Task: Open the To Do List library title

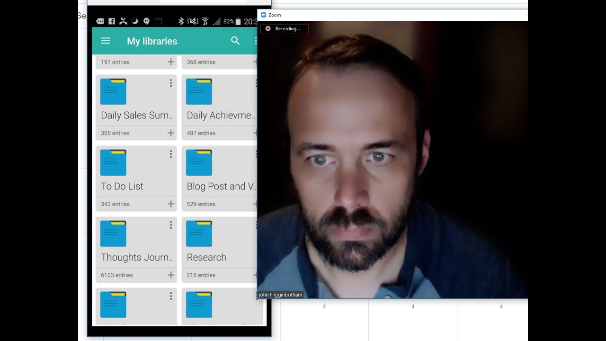Action: coord(122,186)
